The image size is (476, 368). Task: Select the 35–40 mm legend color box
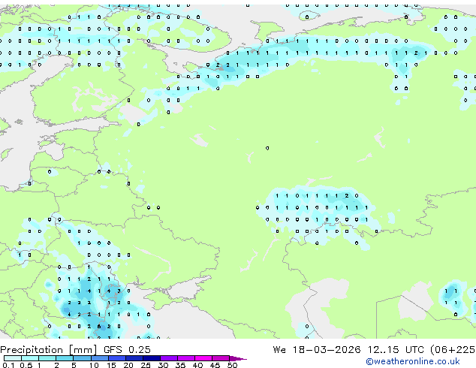point(186,358)
